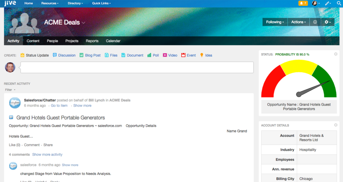The image size is (343, 182).
Task: Expand the Filter dropdown under Recent Activity
Action: (x=10, y=90)
